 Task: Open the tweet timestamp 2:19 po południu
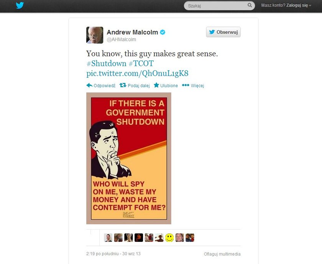click(113, 254)
